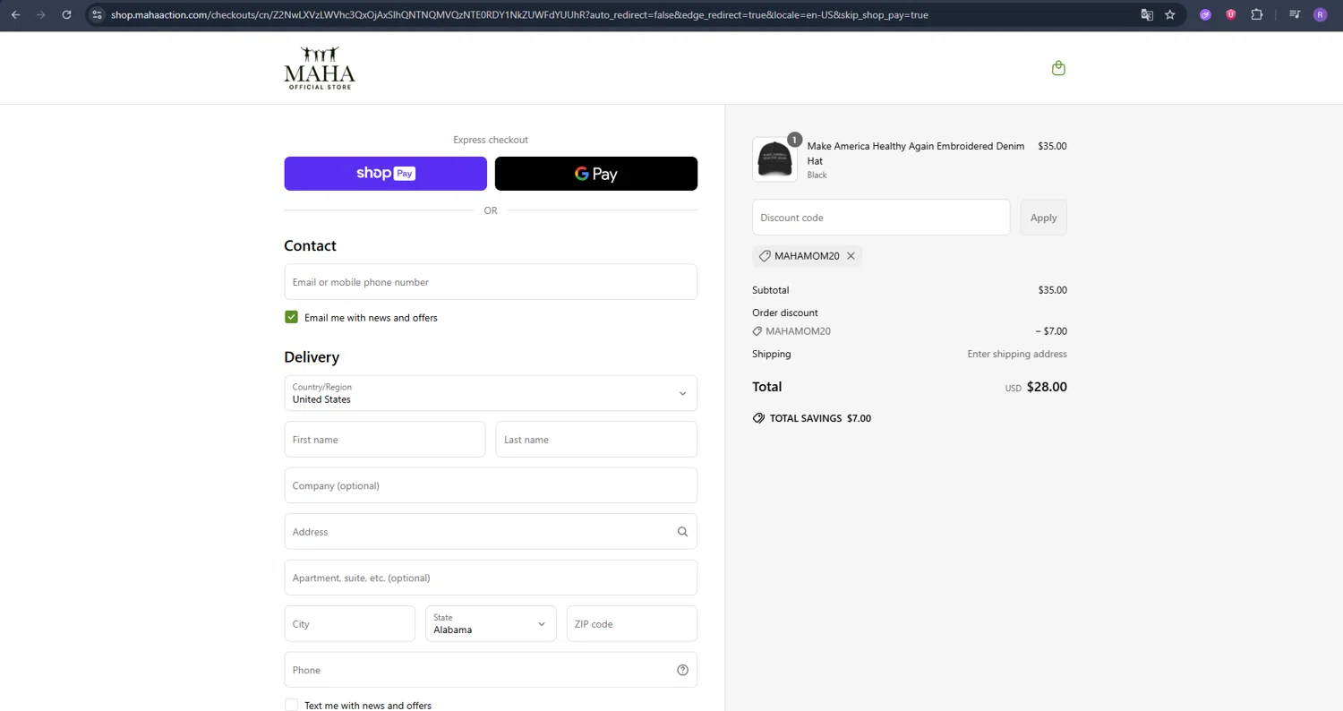Click the product title Make America Healthy Again
Viewport: 1343px width, 711px height.
pyautogui.click(x=915, y=153)
